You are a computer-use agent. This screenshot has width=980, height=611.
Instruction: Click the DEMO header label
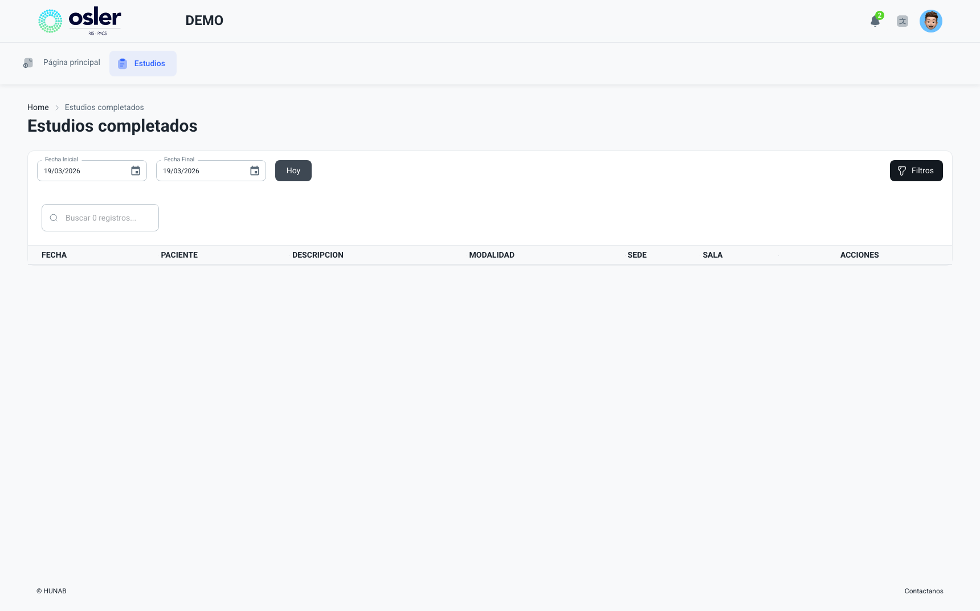point(205,21)
